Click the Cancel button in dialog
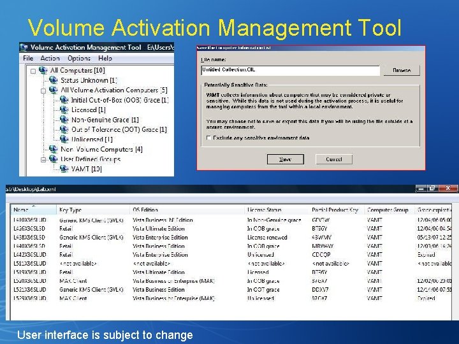The image size is (459, 344). [333, 159]
